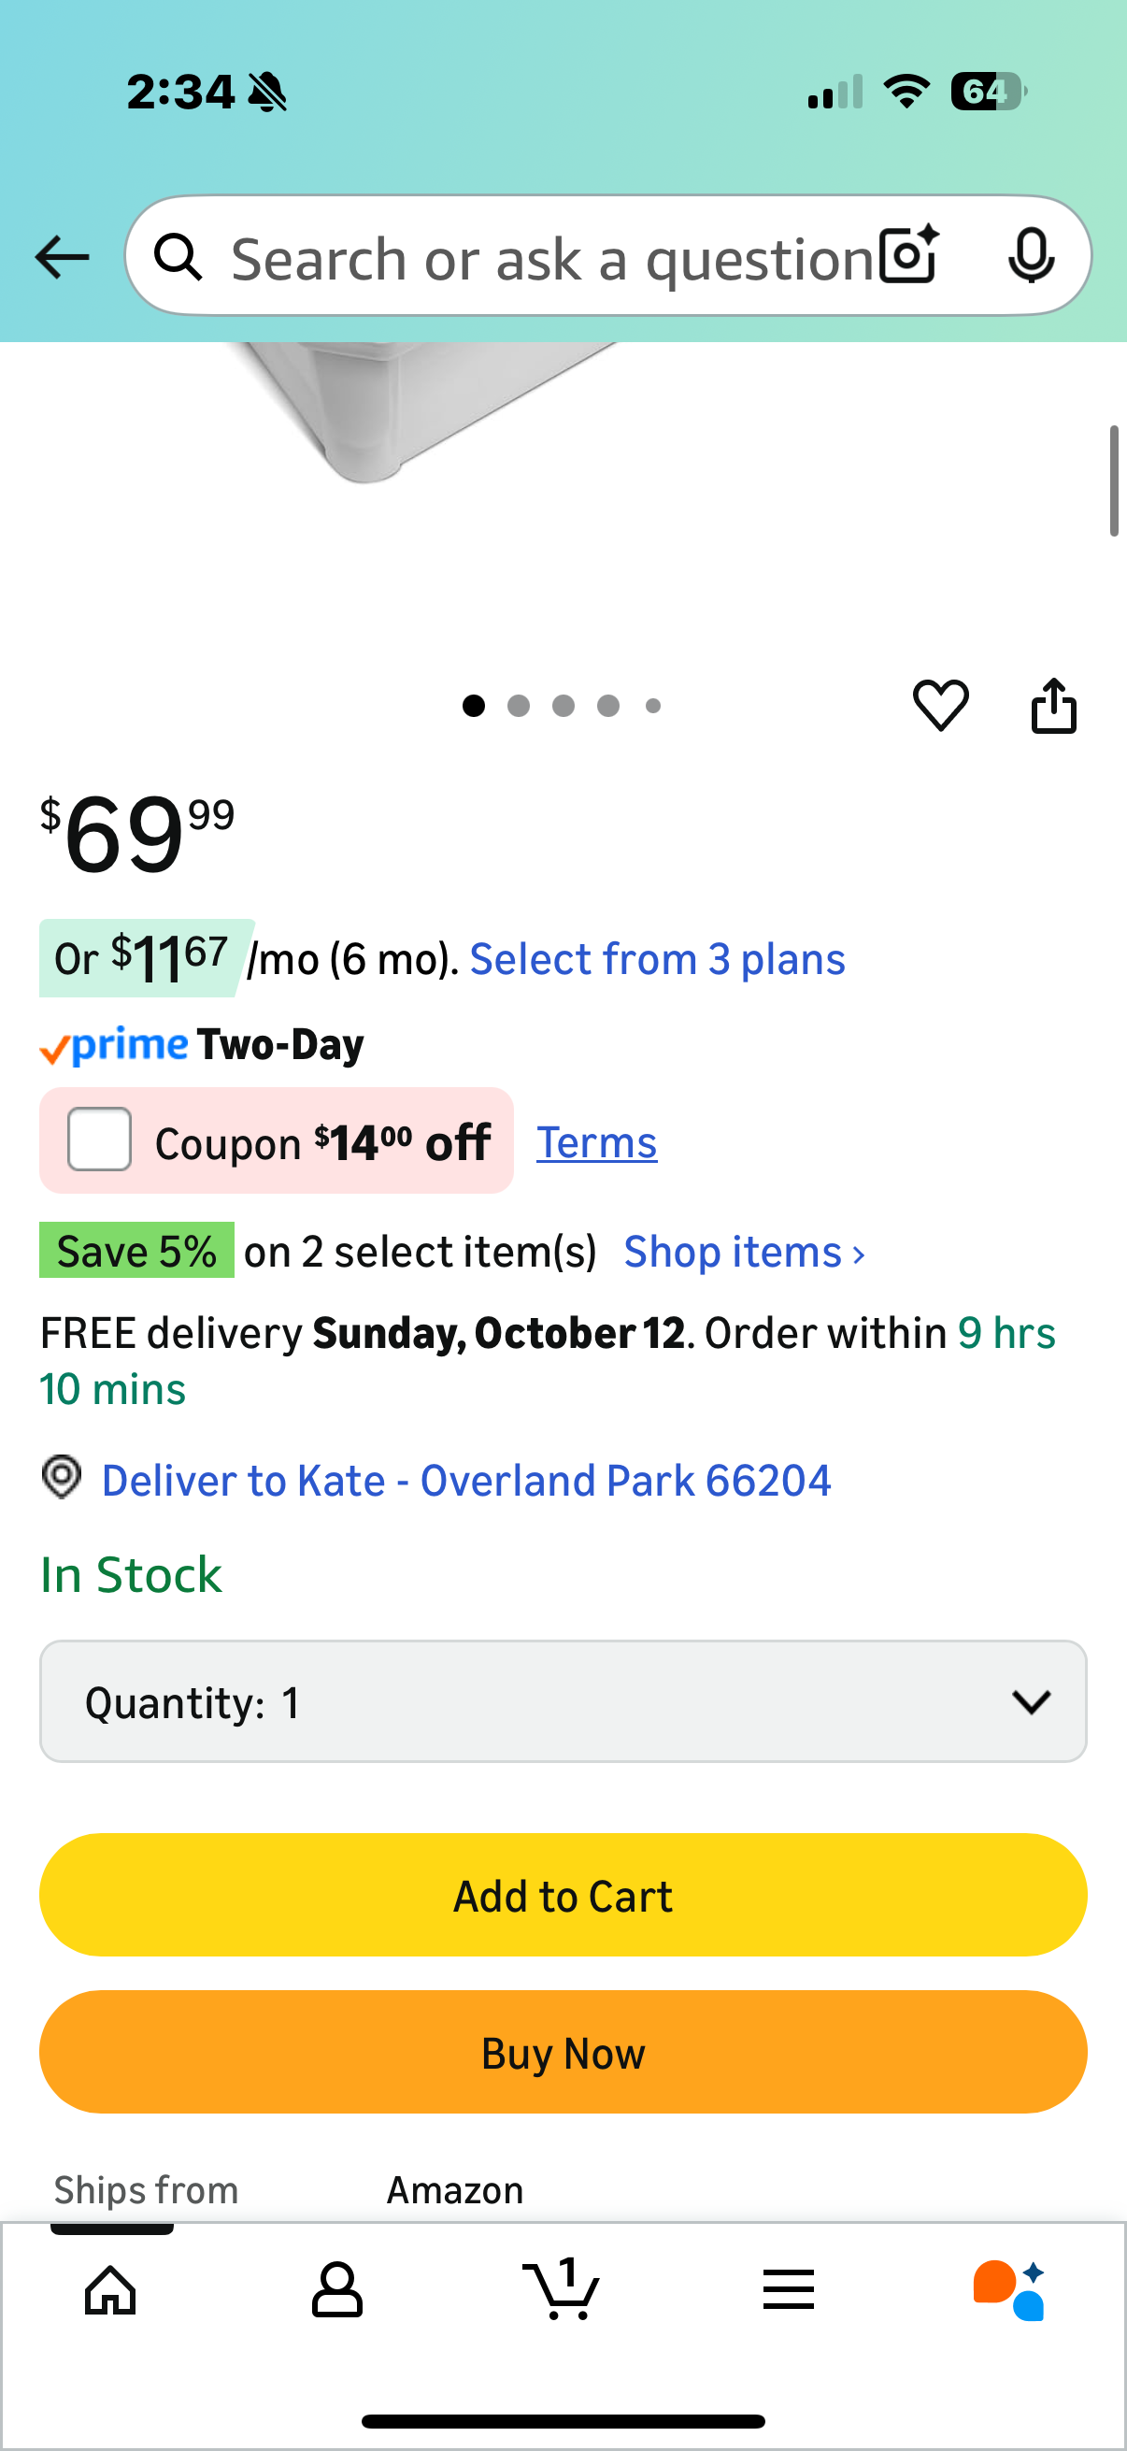Check the $14.00 off coupon box
Viewport: 1127px width, 2451px height.
click(x=100, y=1139)
